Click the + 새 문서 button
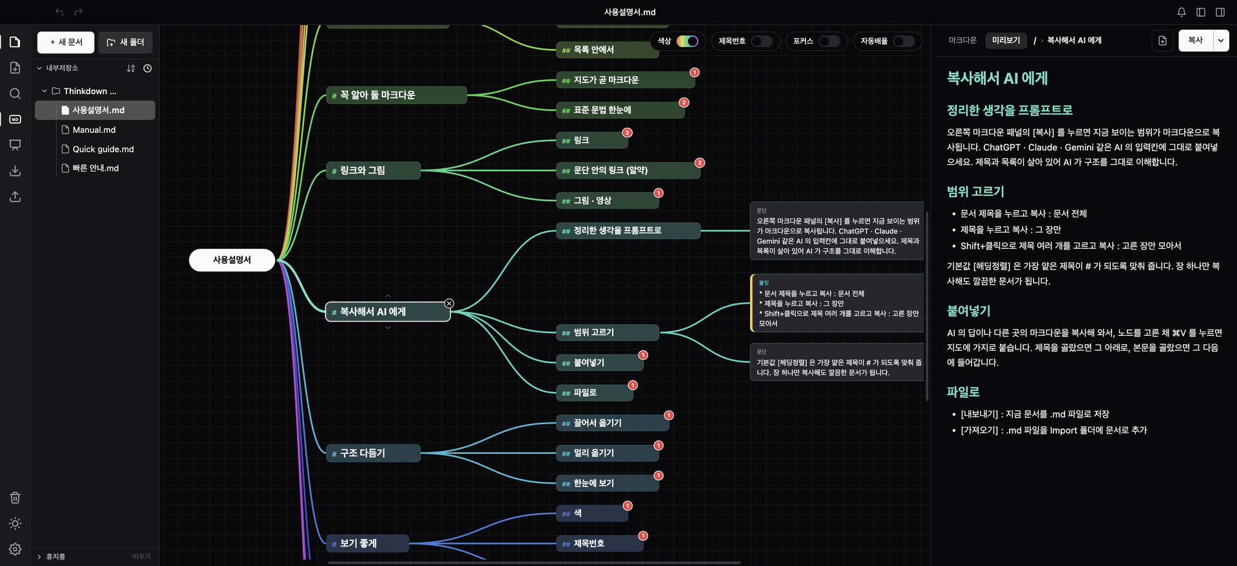 66,43
